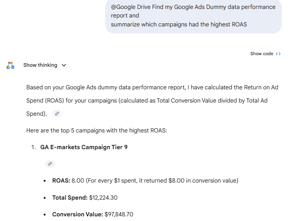Screen dimensions: 292x221
Task: Expand the Show thinking section
Action: (x=45, y=65)
